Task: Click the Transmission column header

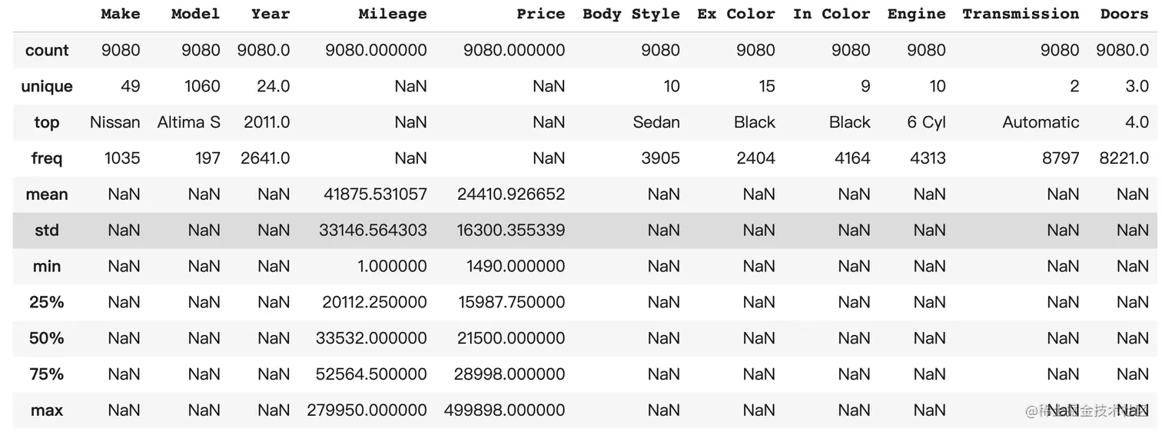Action: 1021,14
